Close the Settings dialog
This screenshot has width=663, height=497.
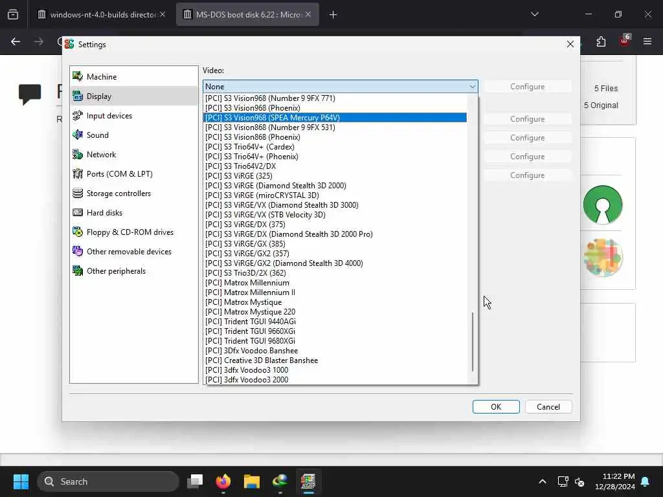(570, 44)
